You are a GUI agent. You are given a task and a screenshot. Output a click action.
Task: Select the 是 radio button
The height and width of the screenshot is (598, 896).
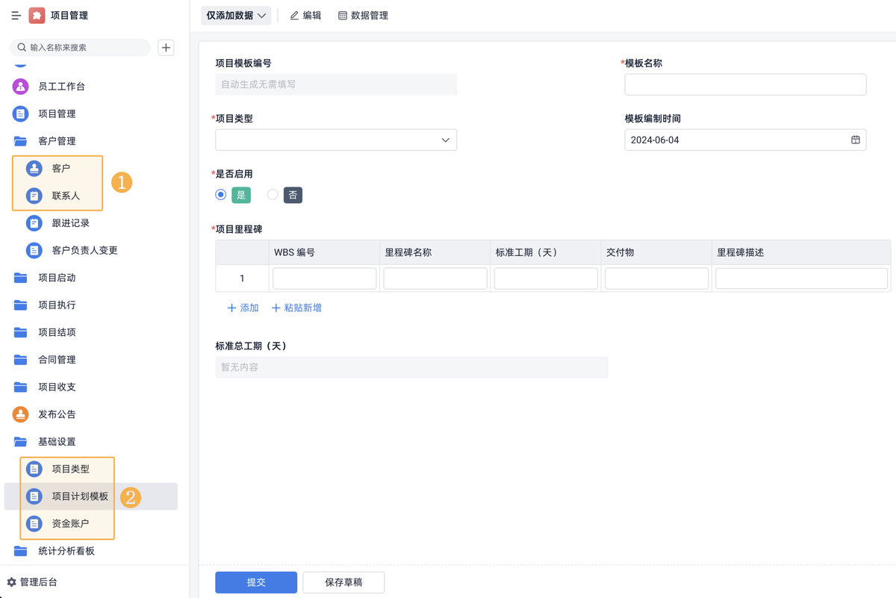coord(221,195)
